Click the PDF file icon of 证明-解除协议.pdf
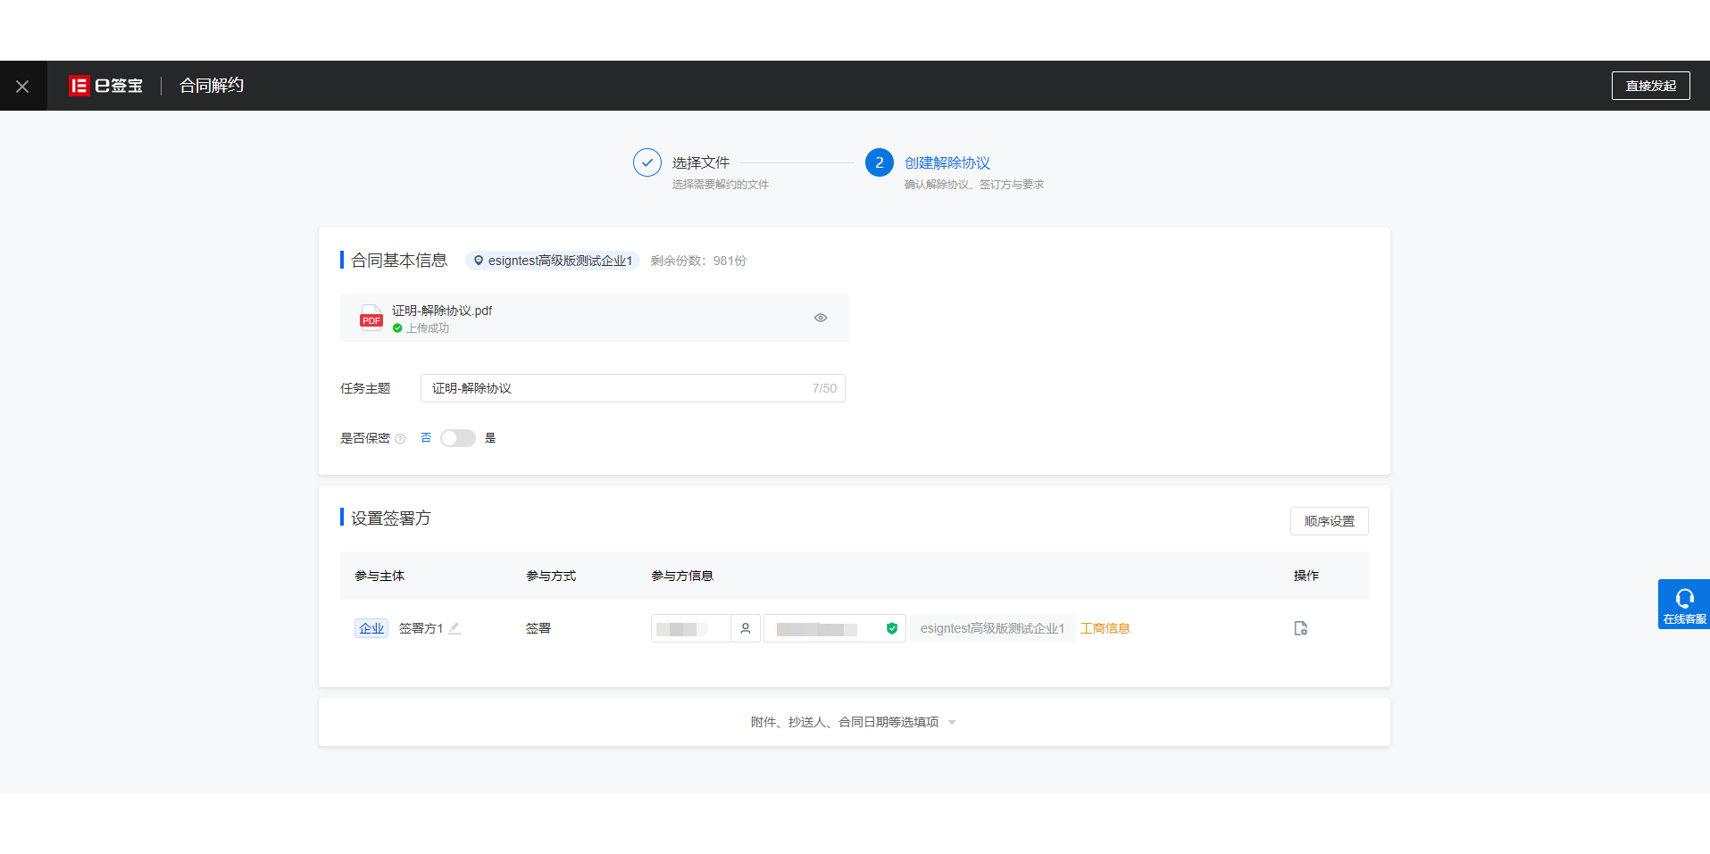1710x854 pixels. coord(370,317)
